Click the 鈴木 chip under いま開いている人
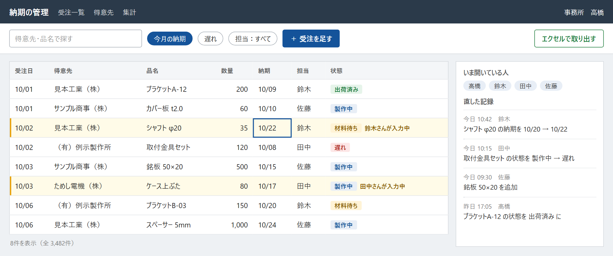The height and width of the screenshot is (256, 613). (x=500, y=86)
